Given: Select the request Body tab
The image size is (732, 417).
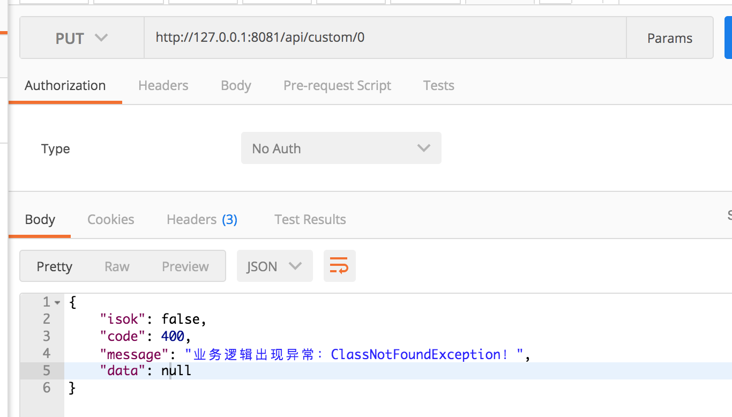Looking at the screenshot, I should click(x=236, y=86).
